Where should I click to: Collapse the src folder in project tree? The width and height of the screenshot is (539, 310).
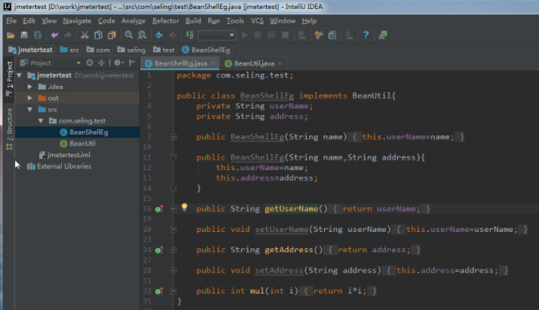tap(30, 109)
